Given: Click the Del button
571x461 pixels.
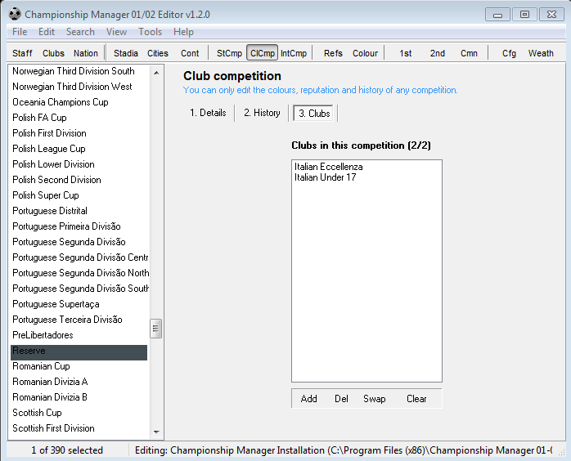Looking at the screenshot, I should 341,399.
